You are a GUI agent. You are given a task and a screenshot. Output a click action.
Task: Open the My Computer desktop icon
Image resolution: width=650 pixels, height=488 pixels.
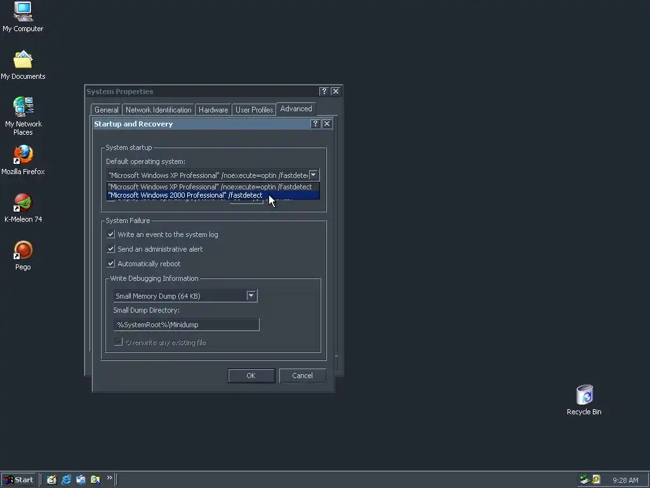[x=23, y=17]
